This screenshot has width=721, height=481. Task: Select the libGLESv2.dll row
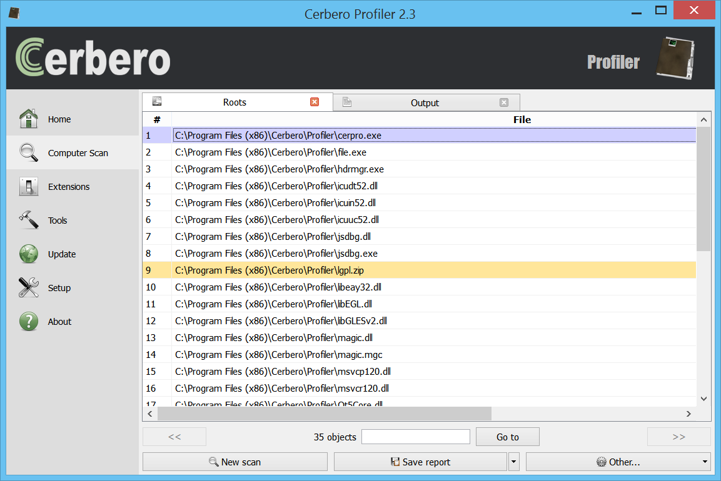(x=420, y=320)
